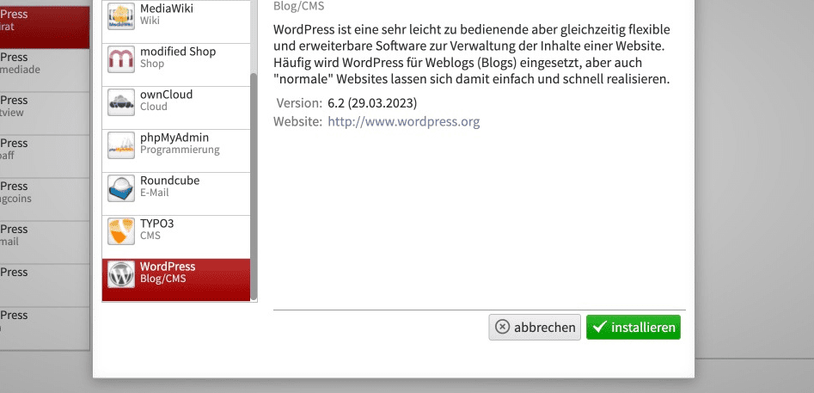814x393 pixels.
Task: Click the ownCloud cloud icon
Action: (x=121, y=101)
